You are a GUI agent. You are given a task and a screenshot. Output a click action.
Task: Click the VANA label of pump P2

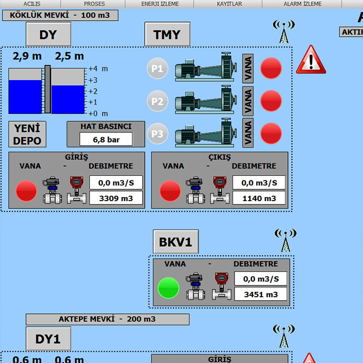point(248,101)
